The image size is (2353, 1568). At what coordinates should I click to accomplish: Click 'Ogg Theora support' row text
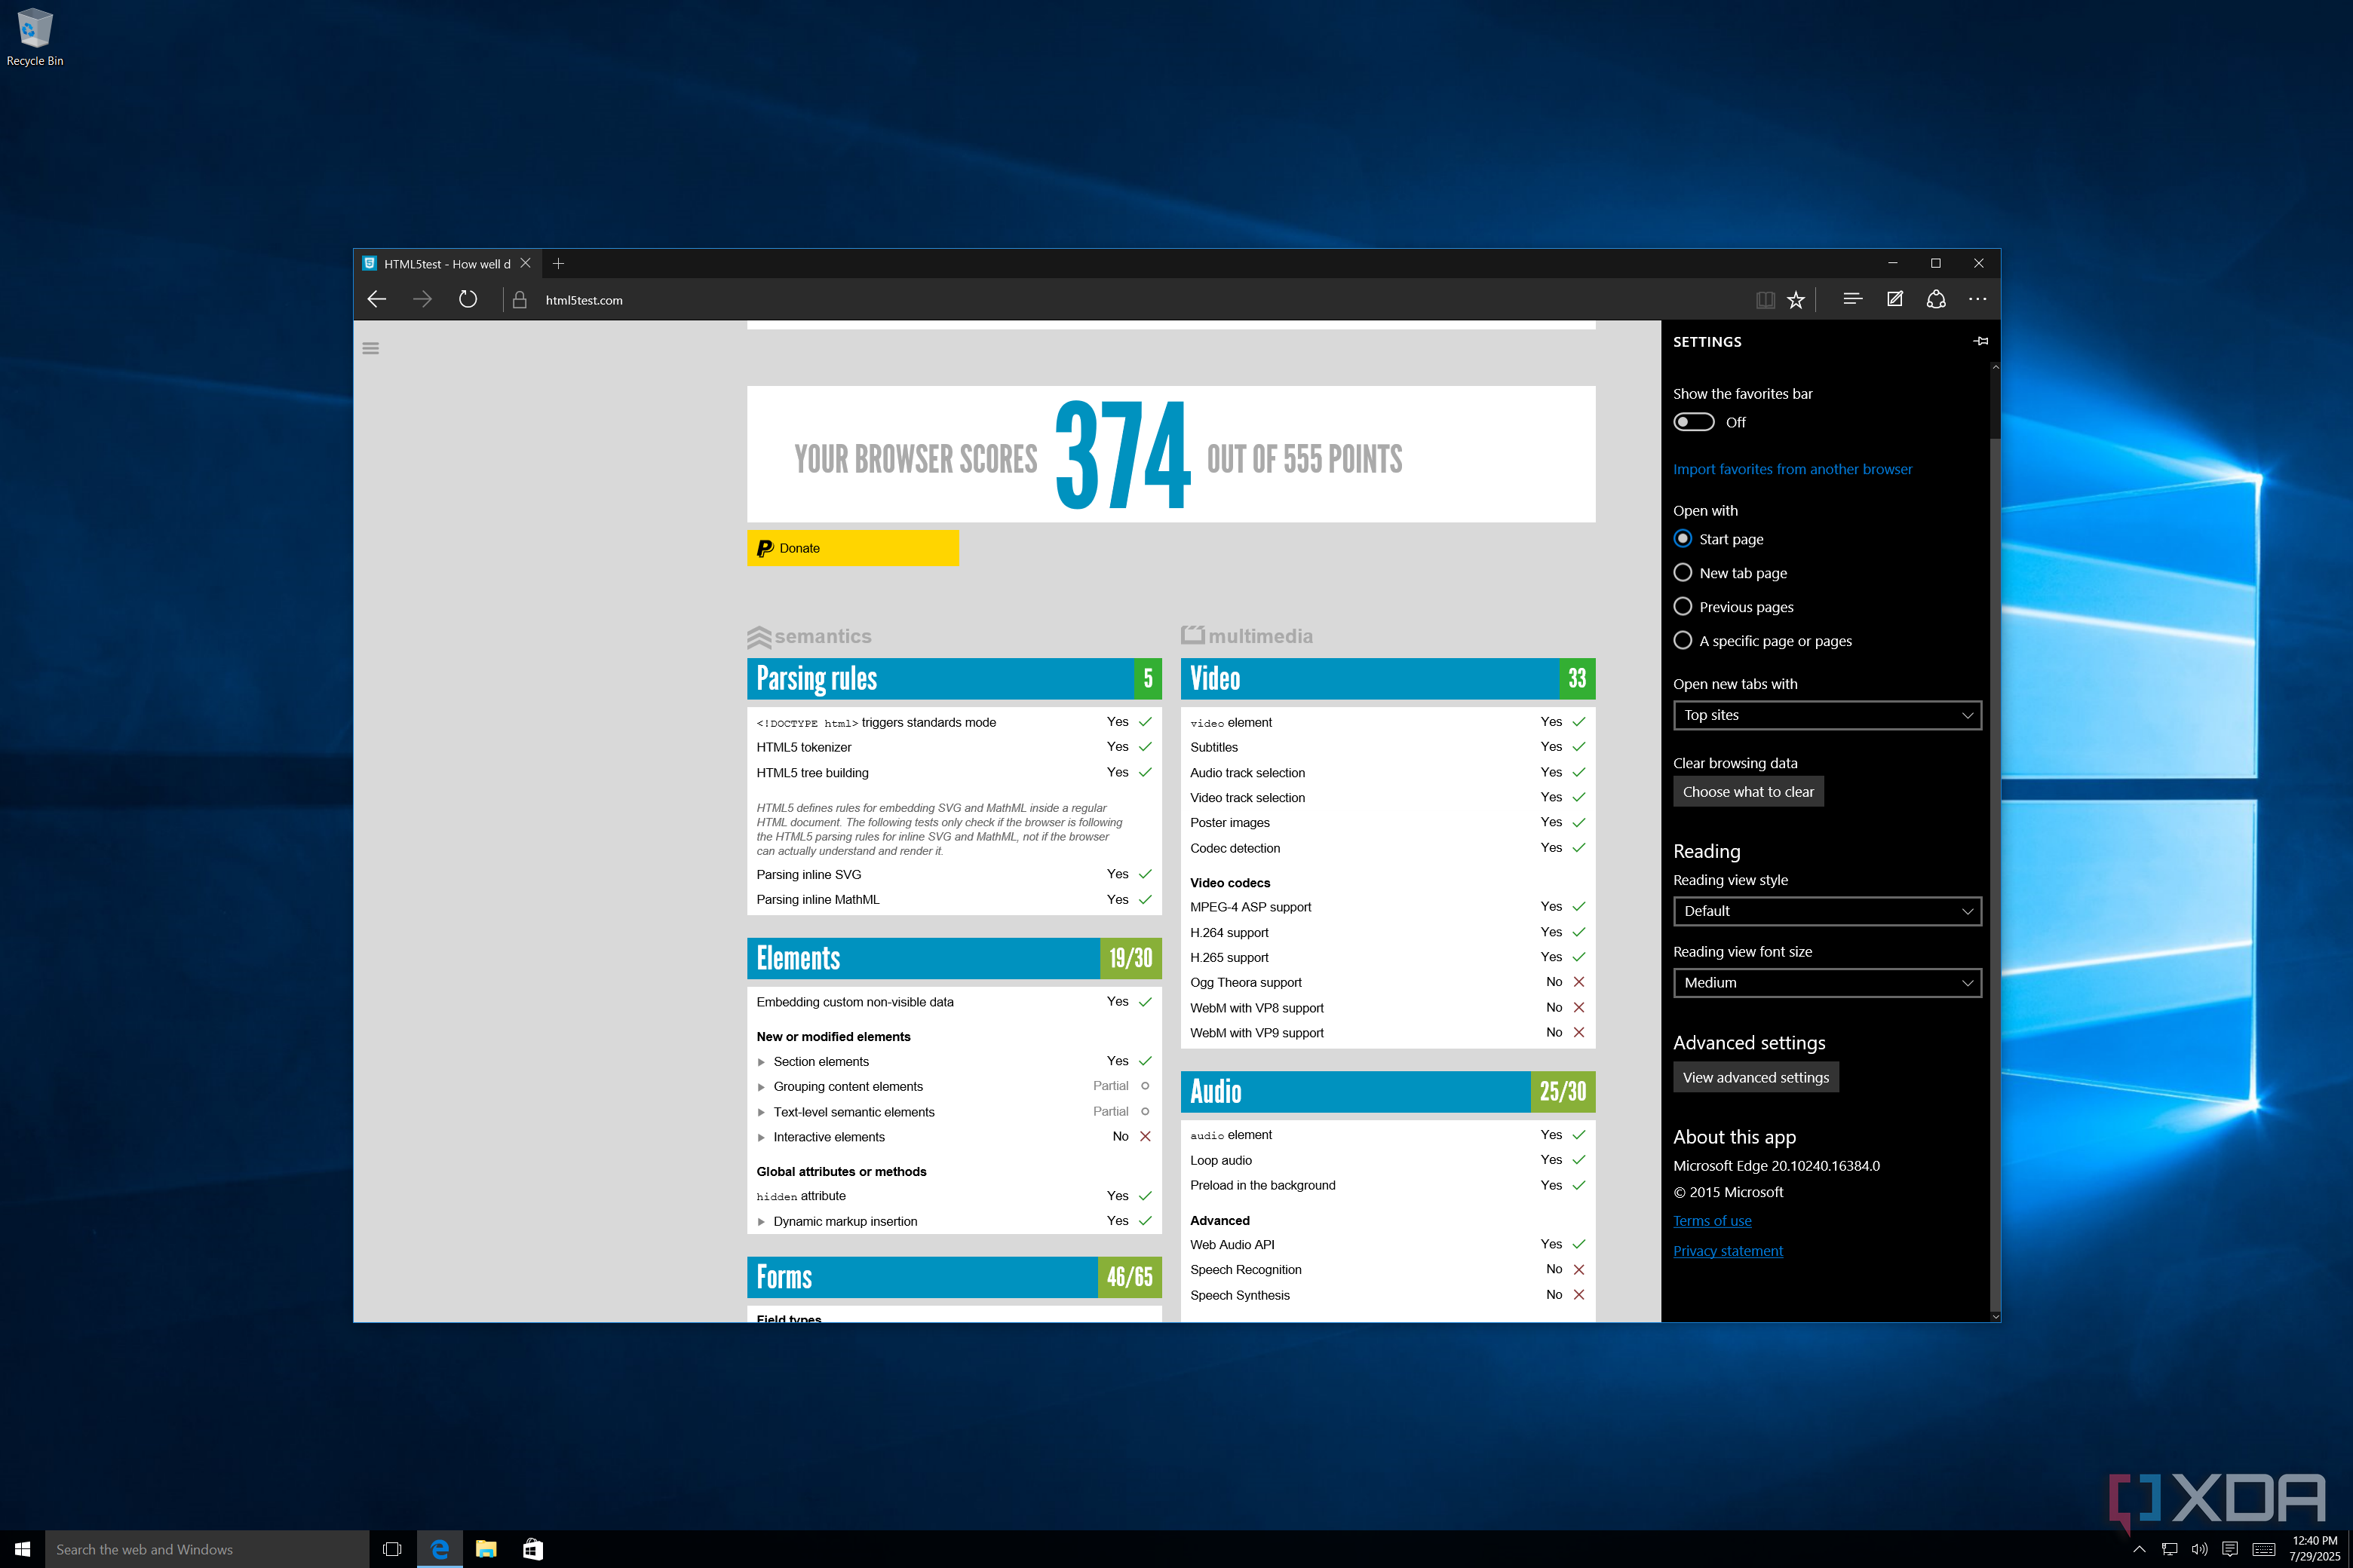[x=1246, y=982]
